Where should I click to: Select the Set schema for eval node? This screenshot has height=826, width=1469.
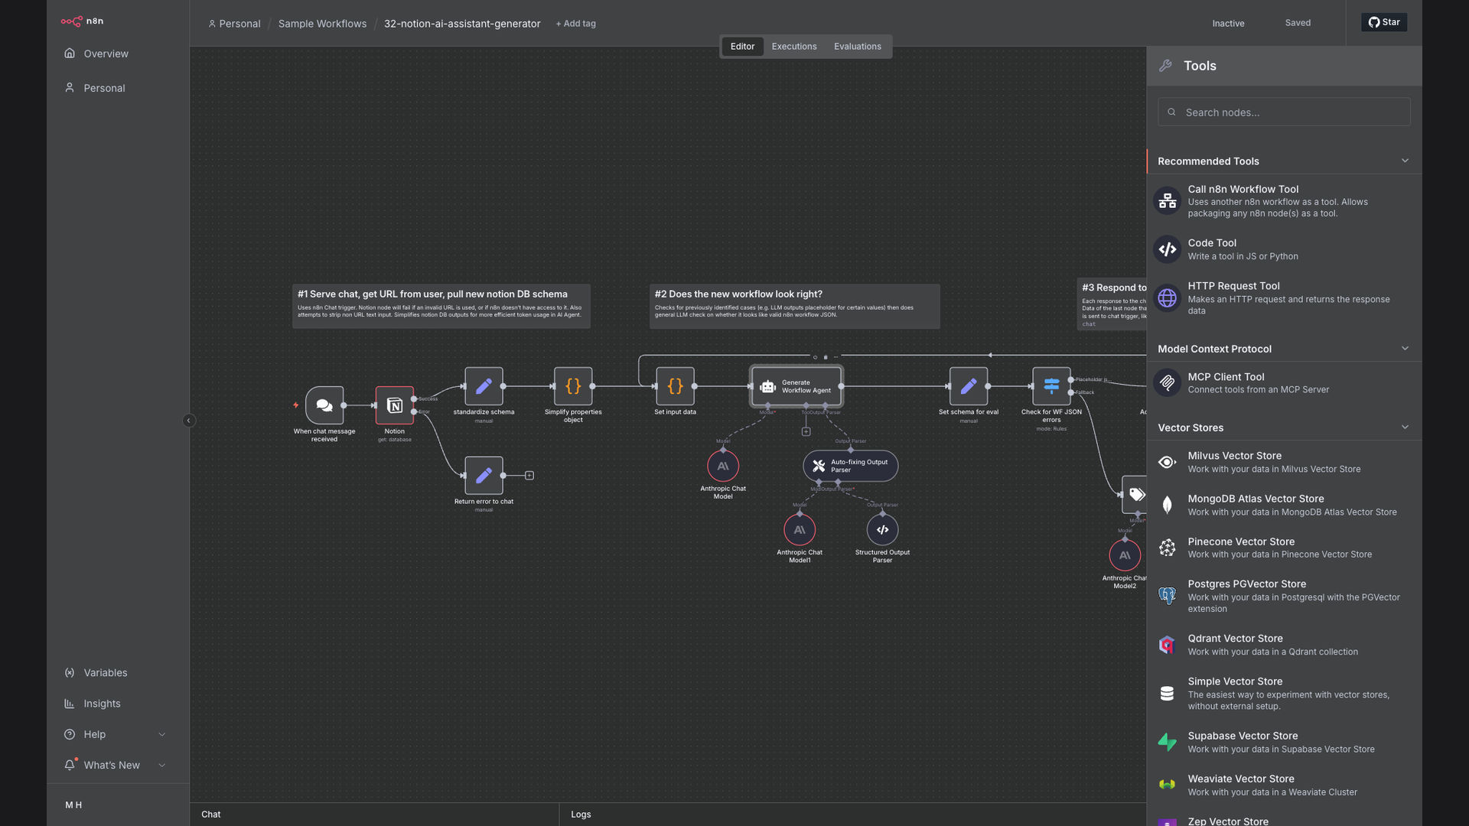969,386
